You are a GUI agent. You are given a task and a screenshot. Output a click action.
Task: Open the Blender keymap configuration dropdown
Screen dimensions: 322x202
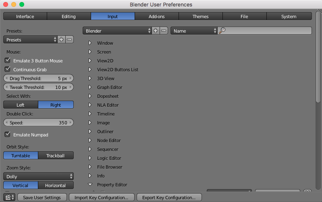coord(117,31)
